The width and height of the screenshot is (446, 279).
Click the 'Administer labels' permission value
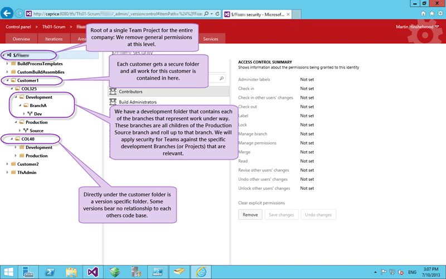click(307, 79)
